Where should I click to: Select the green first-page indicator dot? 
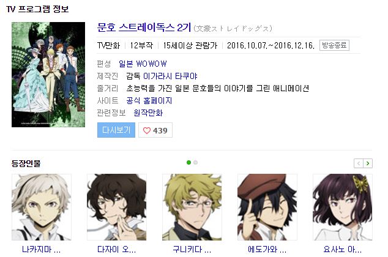(x=189, y=163)
